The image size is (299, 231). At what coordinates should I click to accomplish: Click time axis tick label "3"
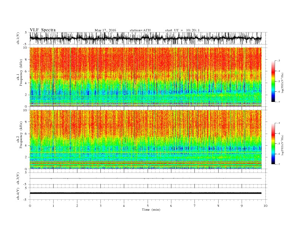[100, 206]
